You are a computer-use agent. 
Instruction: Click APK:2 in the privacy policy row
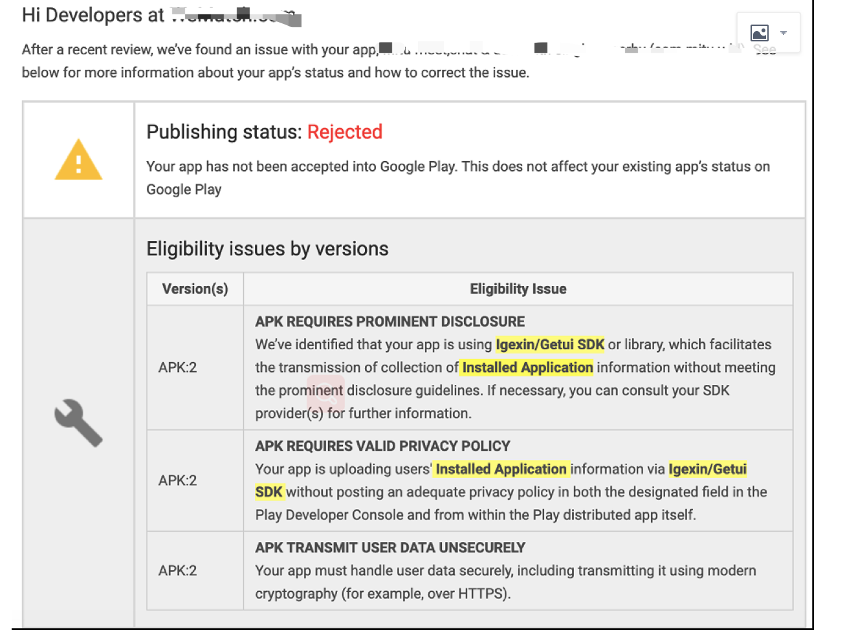tap(178, 481)
